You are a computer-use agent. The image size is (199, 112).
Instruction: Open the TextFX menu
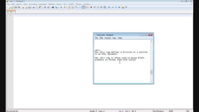click(x=71, y=4)
